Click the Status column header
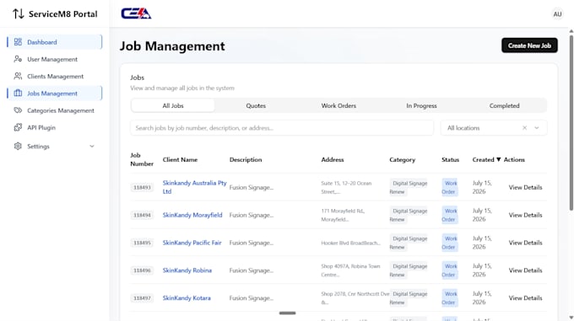The height and width of the screenshot is (321, 574). click(x=450, y=159)
